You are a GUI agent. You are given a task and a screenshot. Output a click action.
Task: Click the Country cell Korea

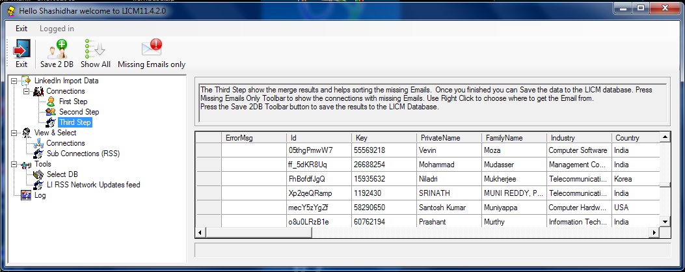[x=636, y=180]
